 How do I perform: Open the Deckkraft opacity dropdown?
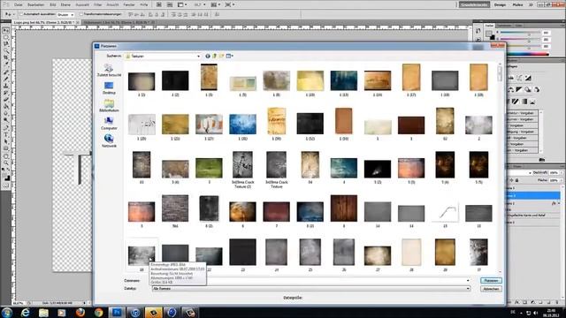[x=561, y=173]
